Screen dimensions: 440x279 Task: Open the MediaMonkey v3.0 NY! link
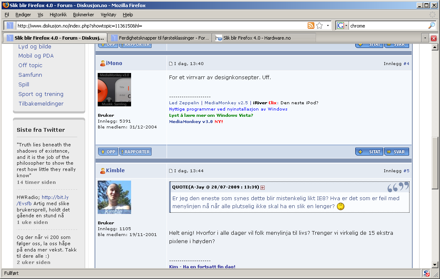(196, 122)
